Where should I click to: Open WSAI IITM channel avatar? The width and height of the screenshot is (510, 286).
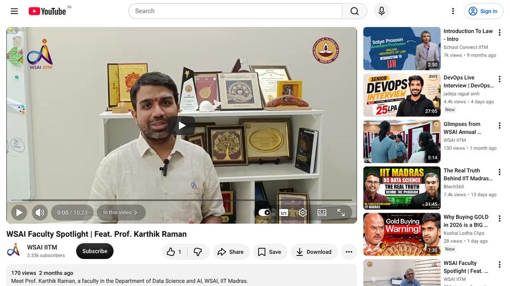pos(14,250)
